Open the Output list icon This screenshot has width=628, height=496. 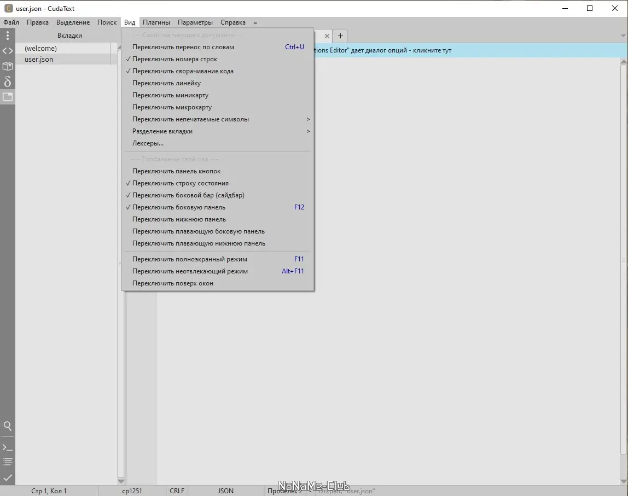coord(8,461)
